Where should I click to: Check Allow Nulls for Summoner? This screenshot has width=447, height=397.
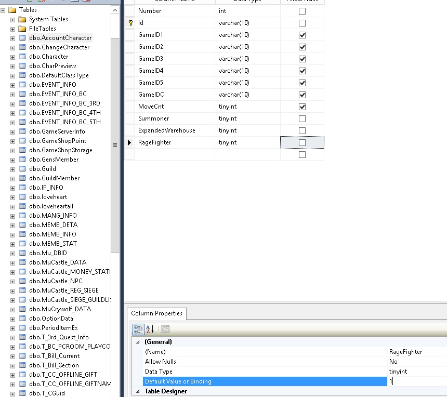pyautogui.click(x=302, y=119)
